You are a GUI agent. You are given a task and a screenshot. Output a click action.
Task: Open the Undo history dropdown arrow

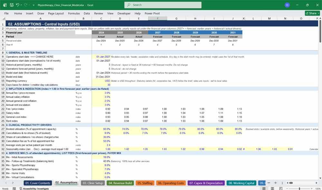[21, 5]
